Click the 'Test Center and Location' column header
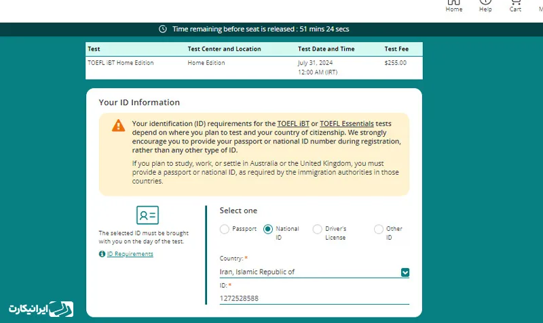 point(225,49)
